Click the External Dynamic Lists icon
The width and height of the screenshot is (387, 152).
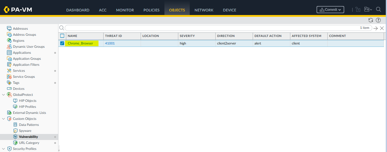click(x=9, y=113)
